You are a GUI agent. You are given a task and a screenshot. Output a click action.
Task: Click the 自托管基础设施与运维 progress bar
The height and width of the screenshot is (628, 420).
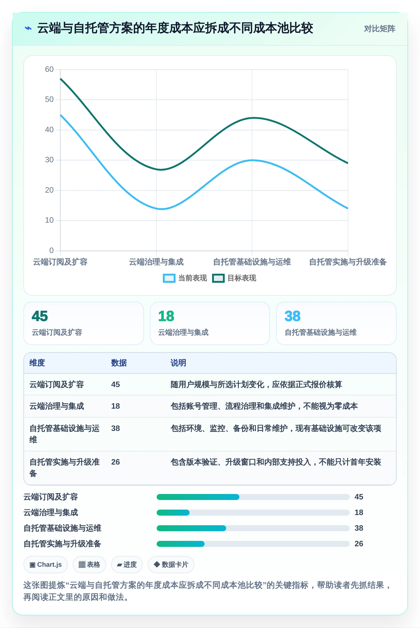(x=253, y=528)
